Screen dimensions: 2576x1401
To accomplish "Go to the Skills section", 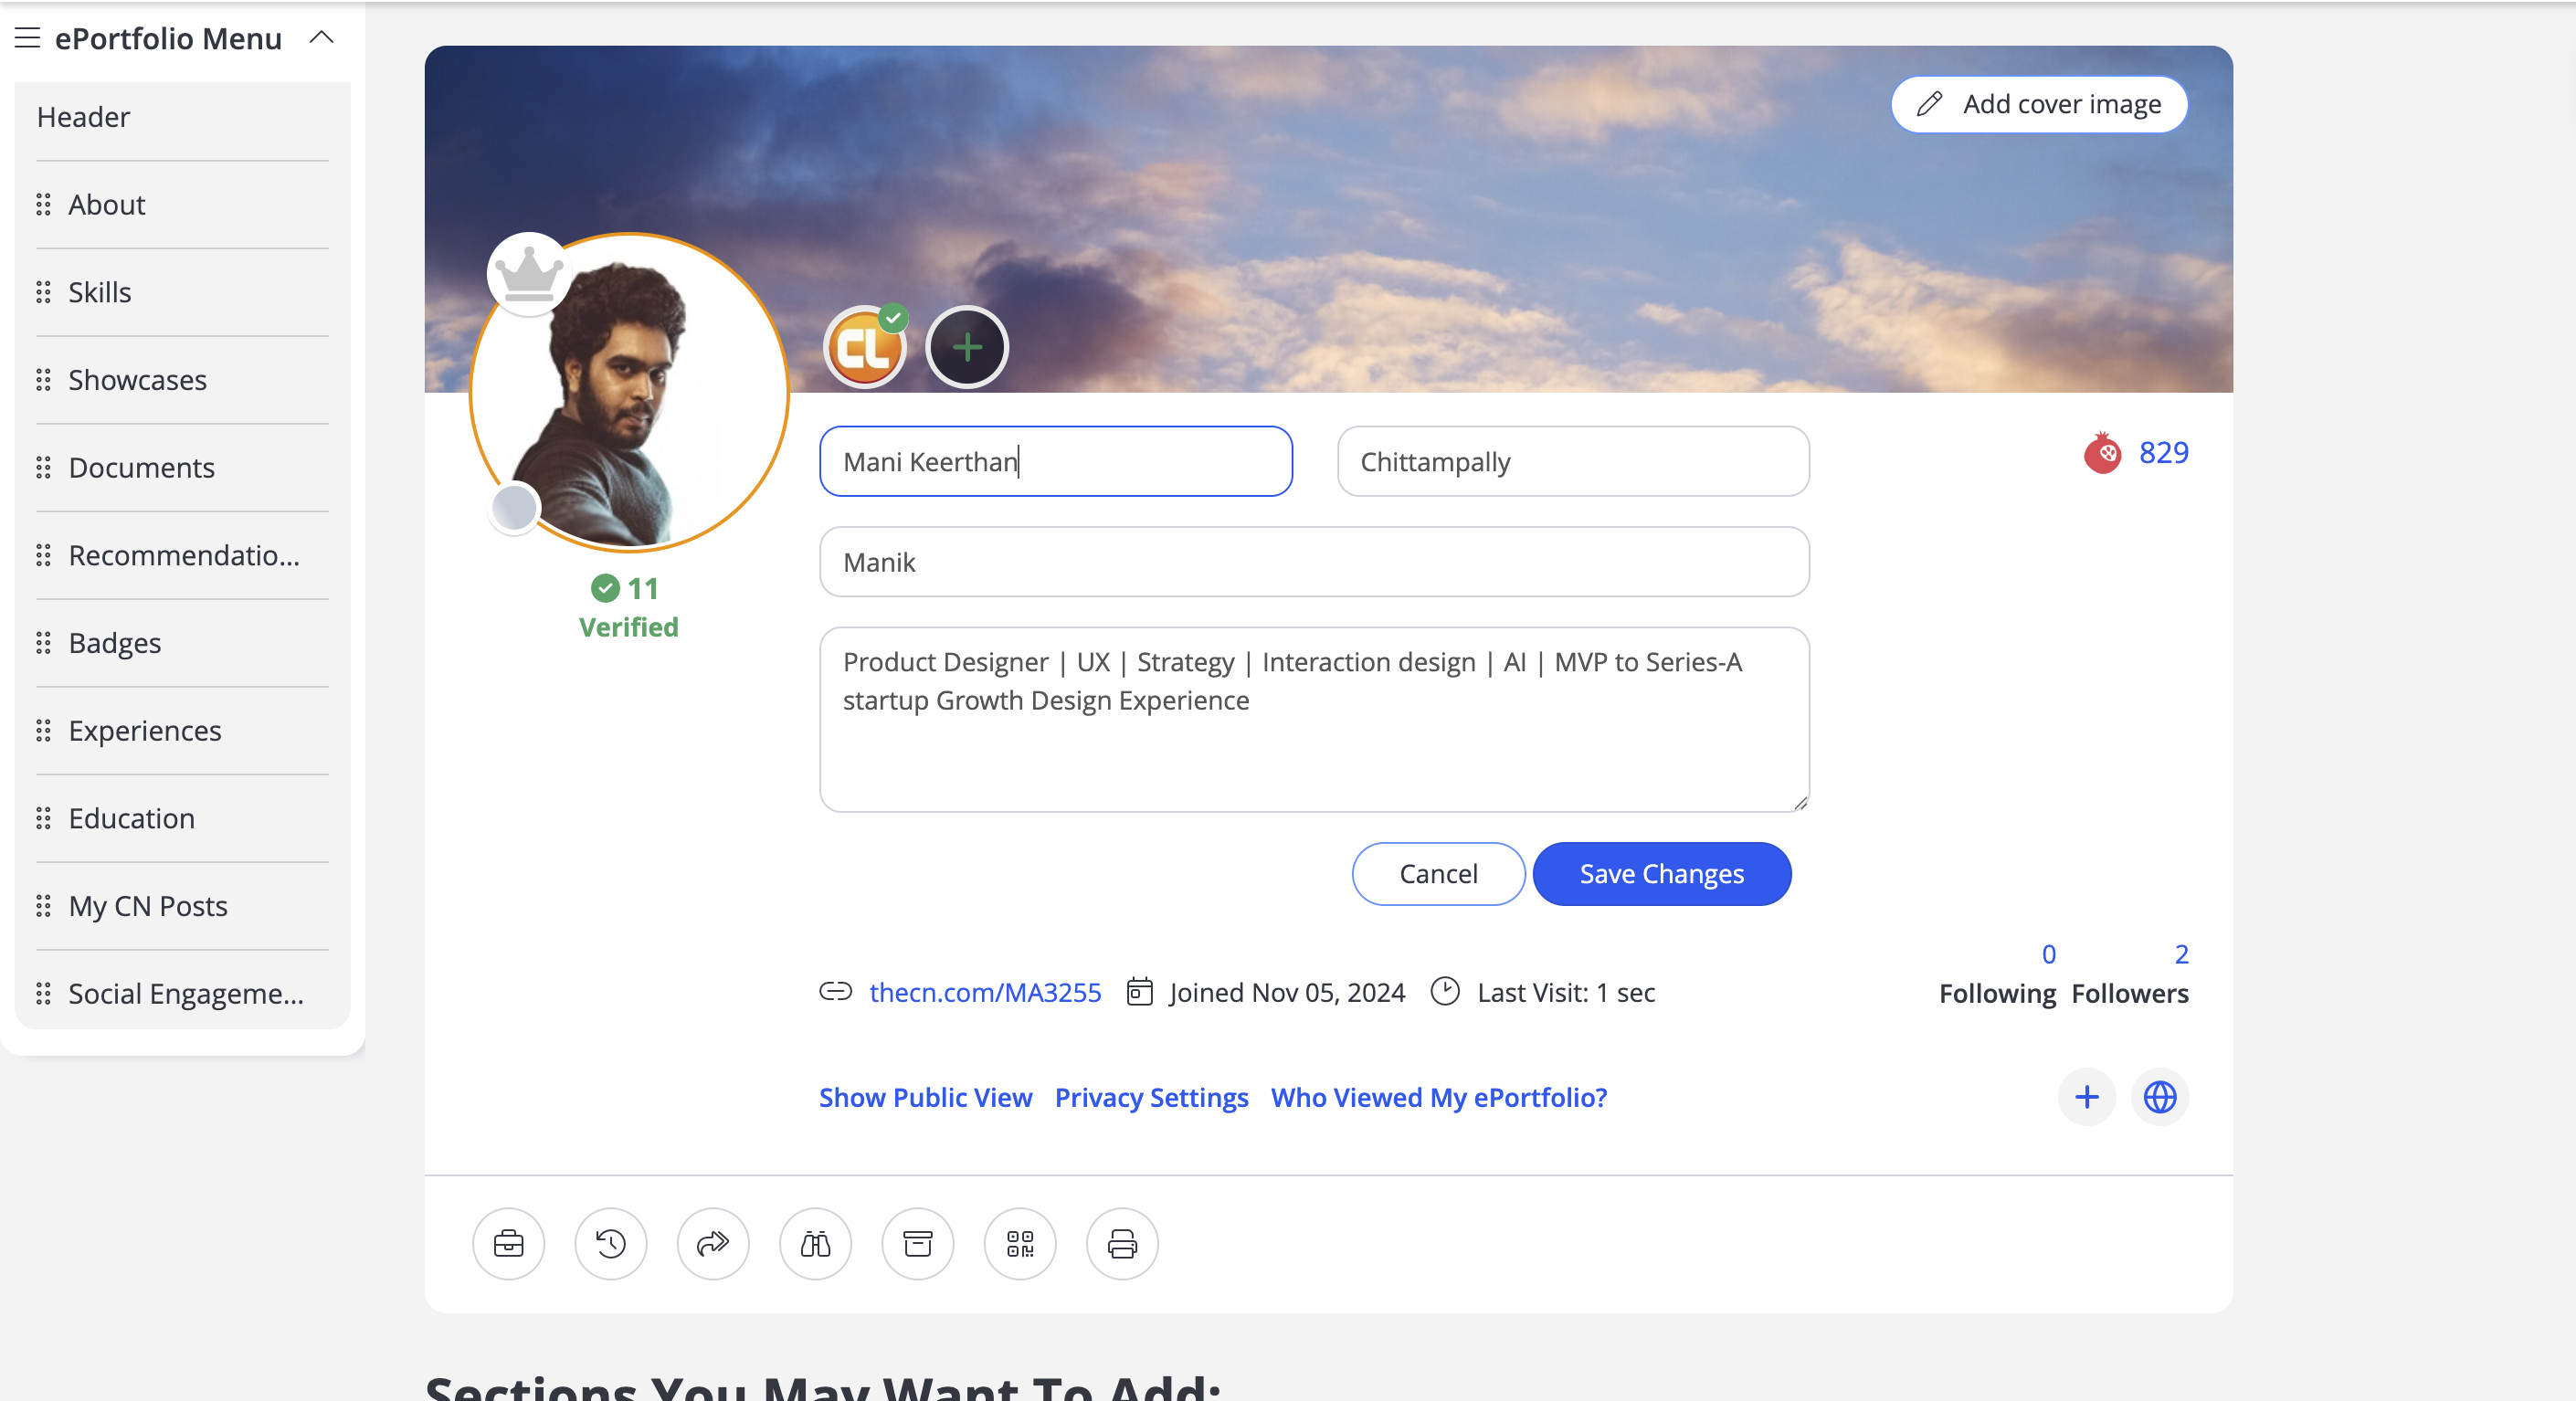I will [100, 292].
